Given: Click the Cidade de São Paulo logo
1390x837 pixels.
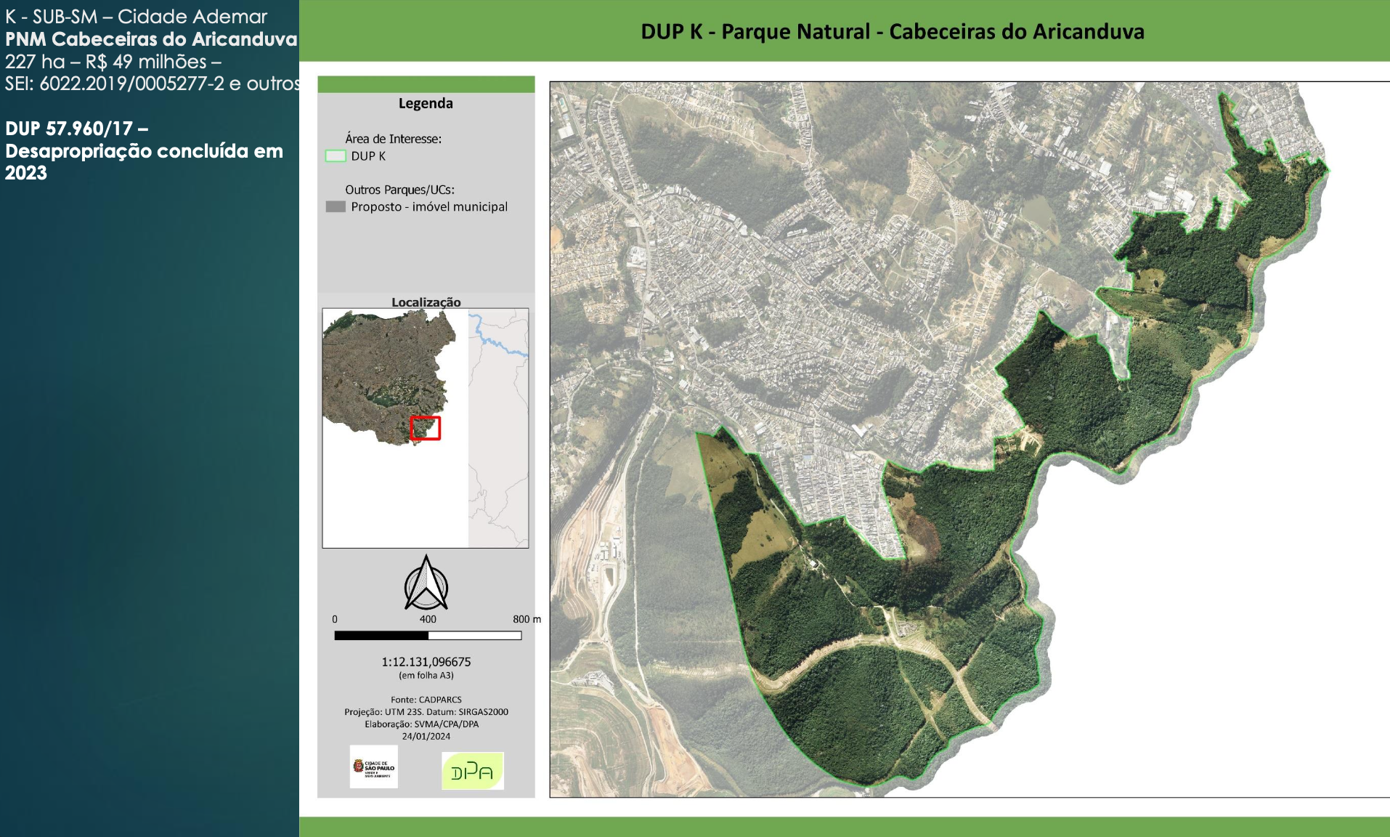Looking at the screenshot, I should pyautogui.click(x=373, y=767).
